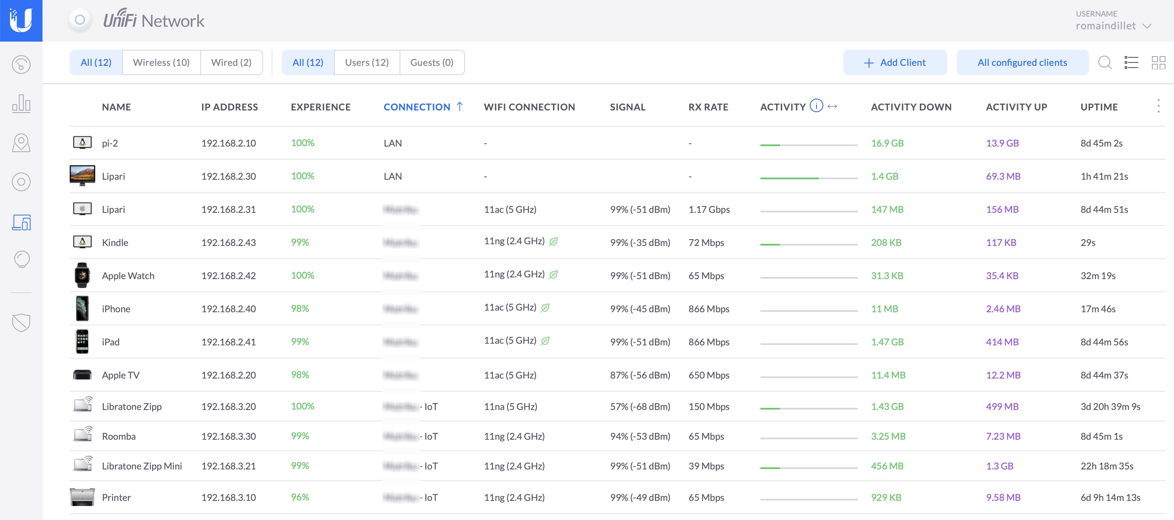Switch to grid view layout
Screen dimensions: 1174x520
tap(1158, 62)
